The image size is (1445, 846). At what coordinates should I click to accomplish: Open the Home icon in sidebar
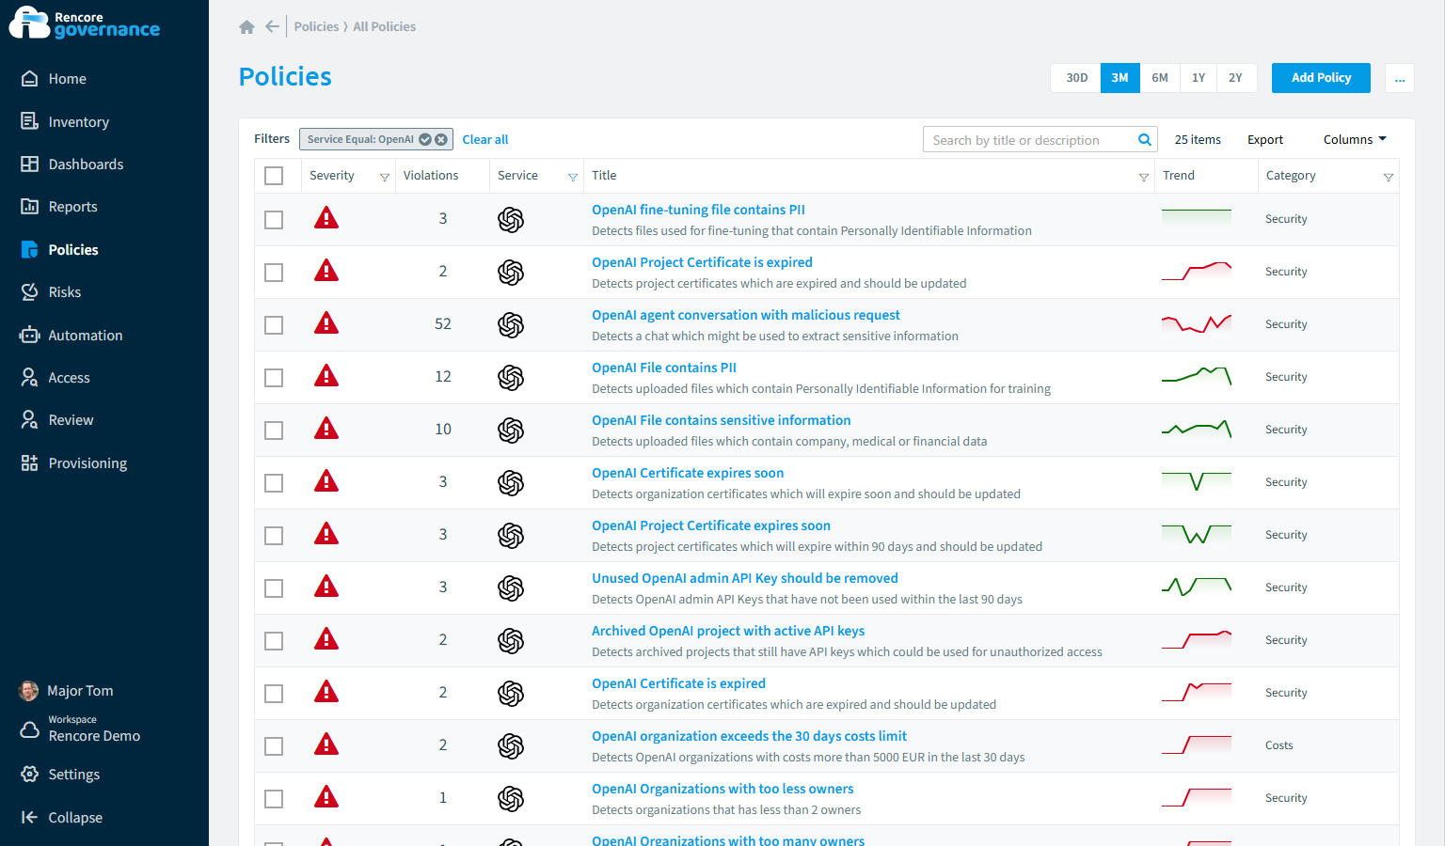click(30, 79)
